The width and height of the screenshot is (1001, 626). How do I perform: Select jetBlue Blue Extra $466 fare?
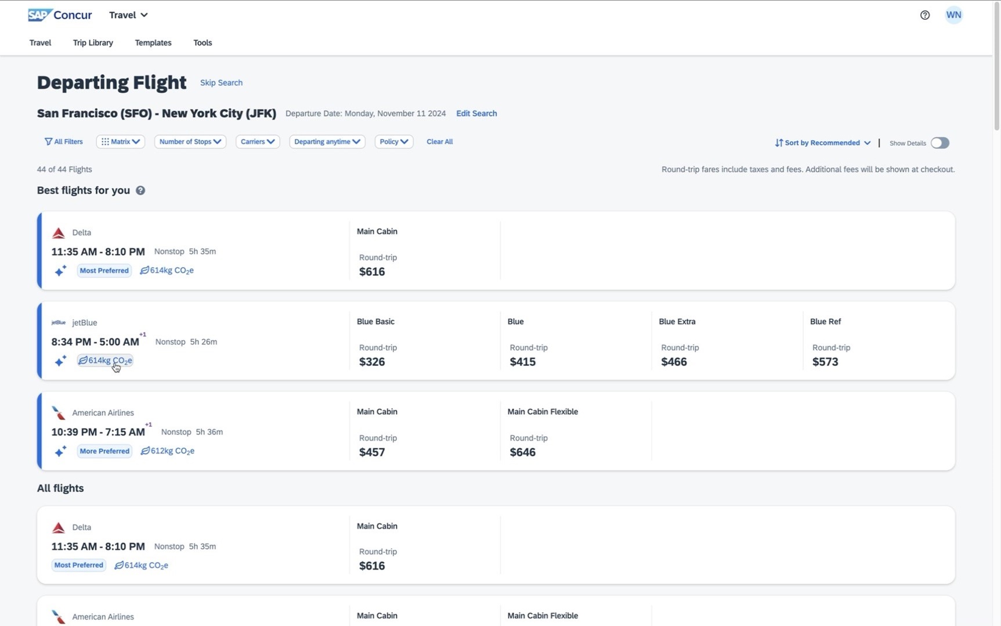coord(727,341)
